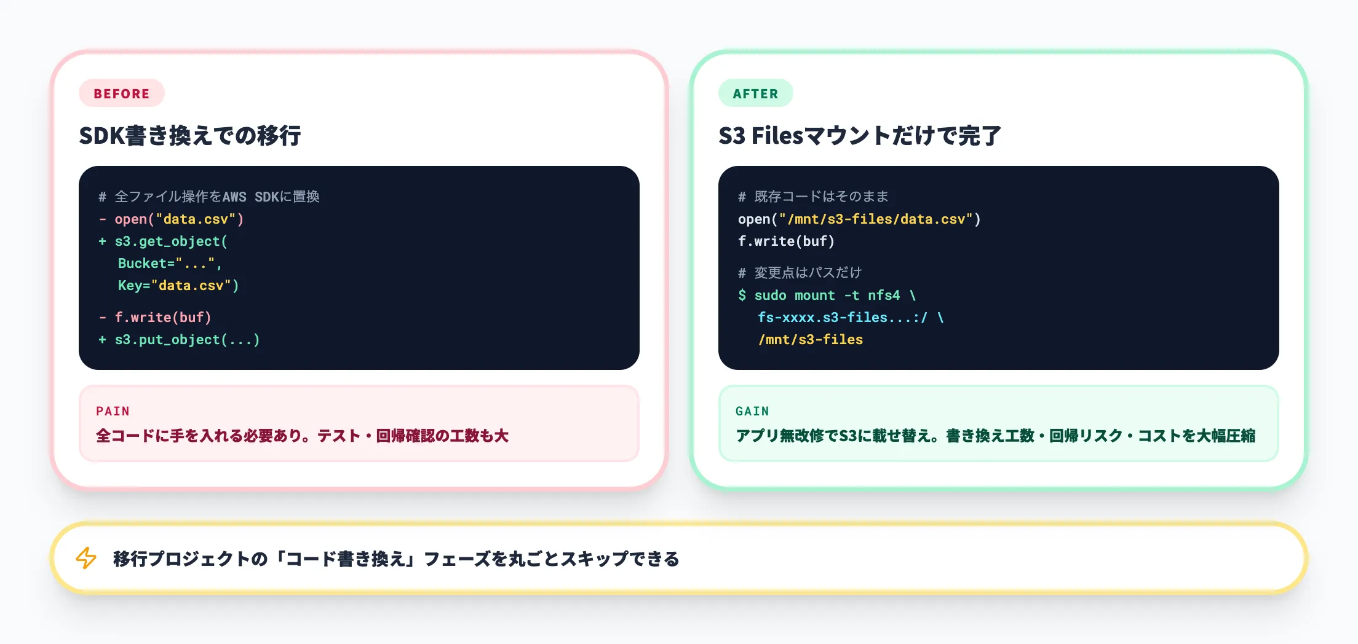Click the plus marker before s3.get_object(
Screen dimensions: 1358x644
103,241
